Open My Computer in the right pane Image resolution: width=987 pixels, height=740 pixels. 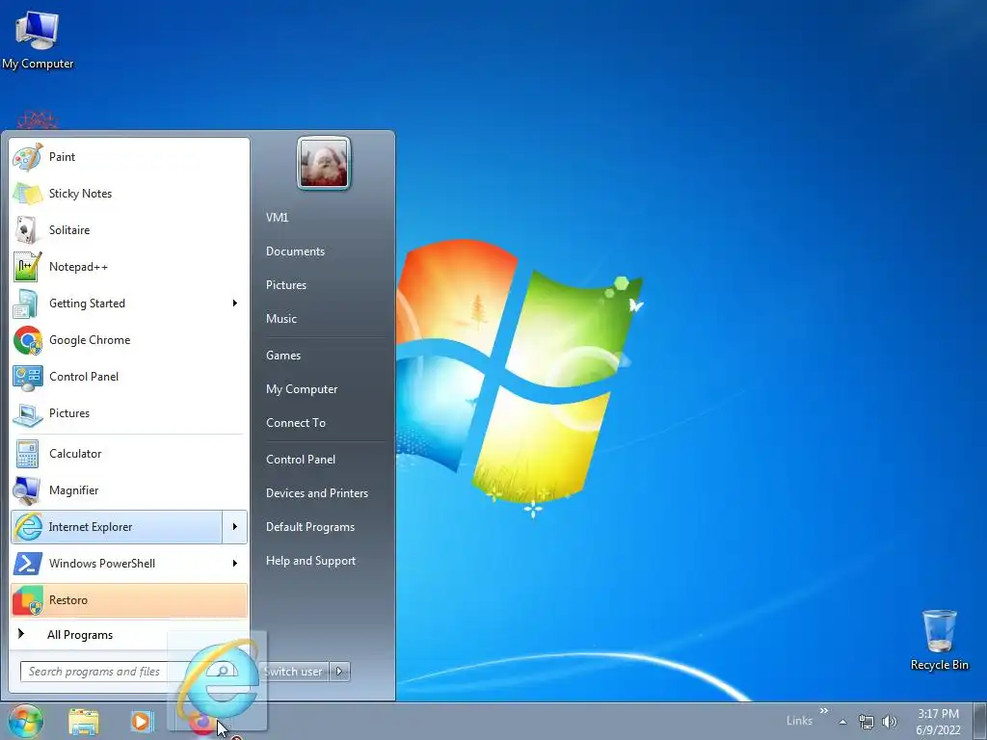coord(302,389)
